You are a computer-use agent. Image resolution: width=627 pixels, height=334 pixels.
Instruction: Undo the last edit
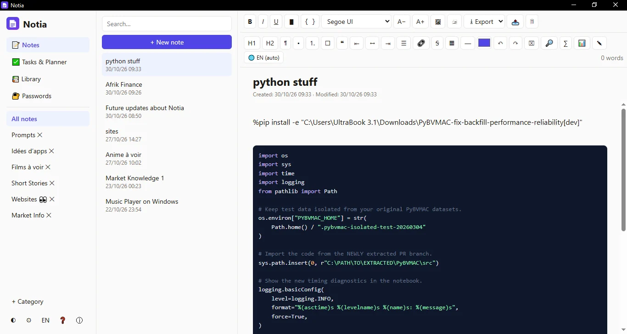pyautogui.click(x=500, y=43)
